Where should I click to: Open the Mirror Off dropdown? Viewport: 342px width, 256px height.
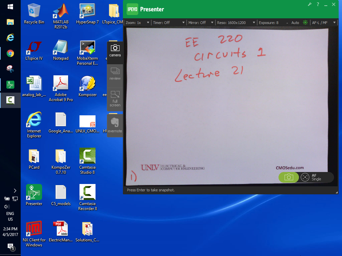click(x=201, y=23)
